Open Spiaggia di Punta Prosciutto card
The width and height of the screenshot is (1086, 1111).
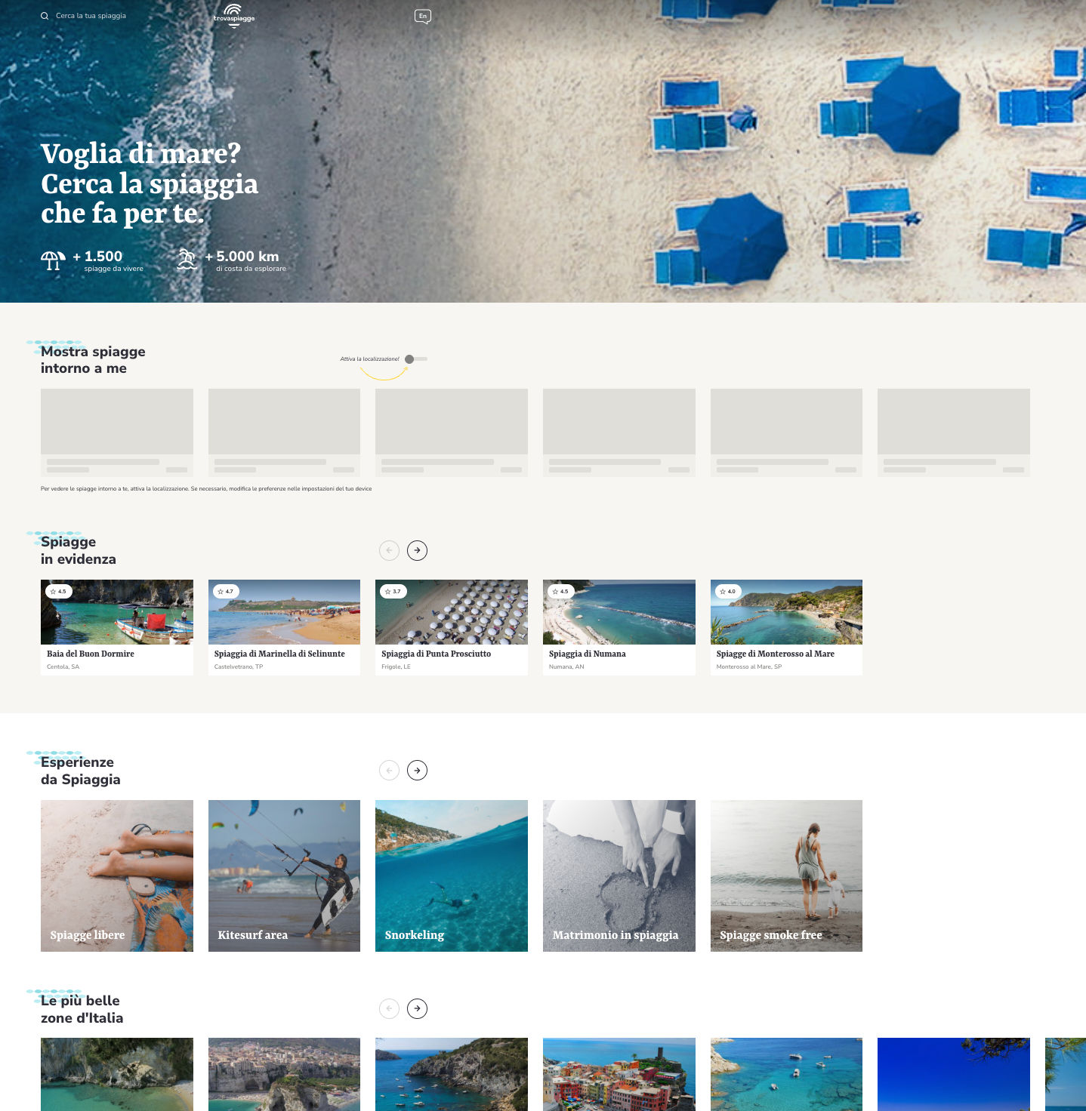(x=452, y=627)
